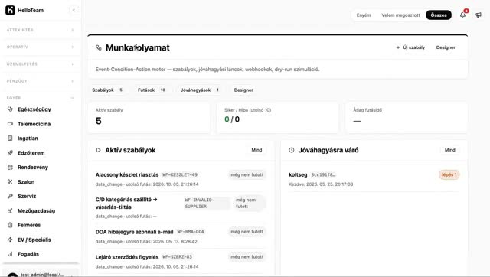
Task: Click the Rendezvény calendar icon
Action: [10, 167]
